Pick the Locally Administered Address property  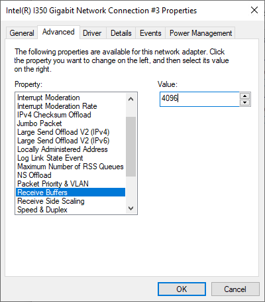pyautogui.click(x=71, y=149)
